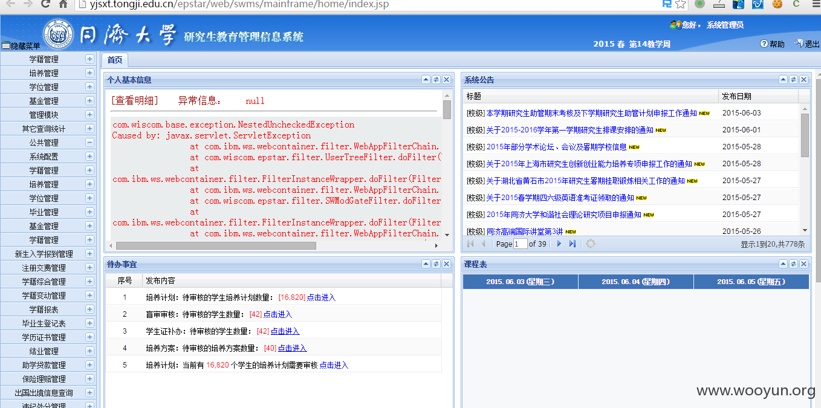The height and width of the screenshot is (408, 821).
Task: Select the 首页 tab
Action: 115,60
